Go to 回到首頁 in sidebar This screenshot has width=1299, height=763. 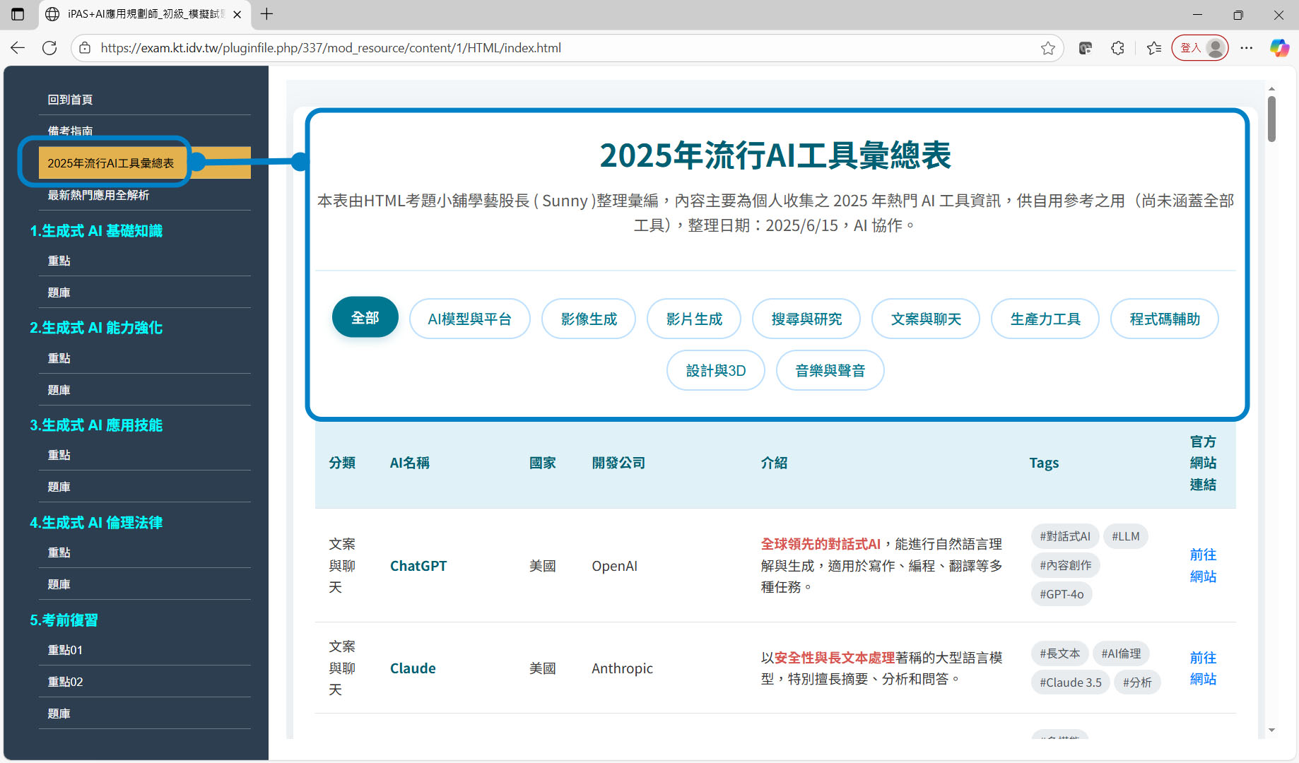click(x=70, y=100)
